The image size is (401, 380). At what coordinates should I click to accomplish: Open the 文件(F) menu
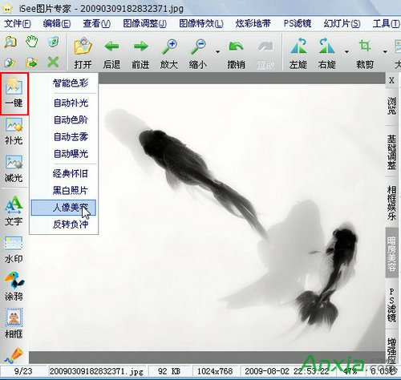click(x=18, y=24)
